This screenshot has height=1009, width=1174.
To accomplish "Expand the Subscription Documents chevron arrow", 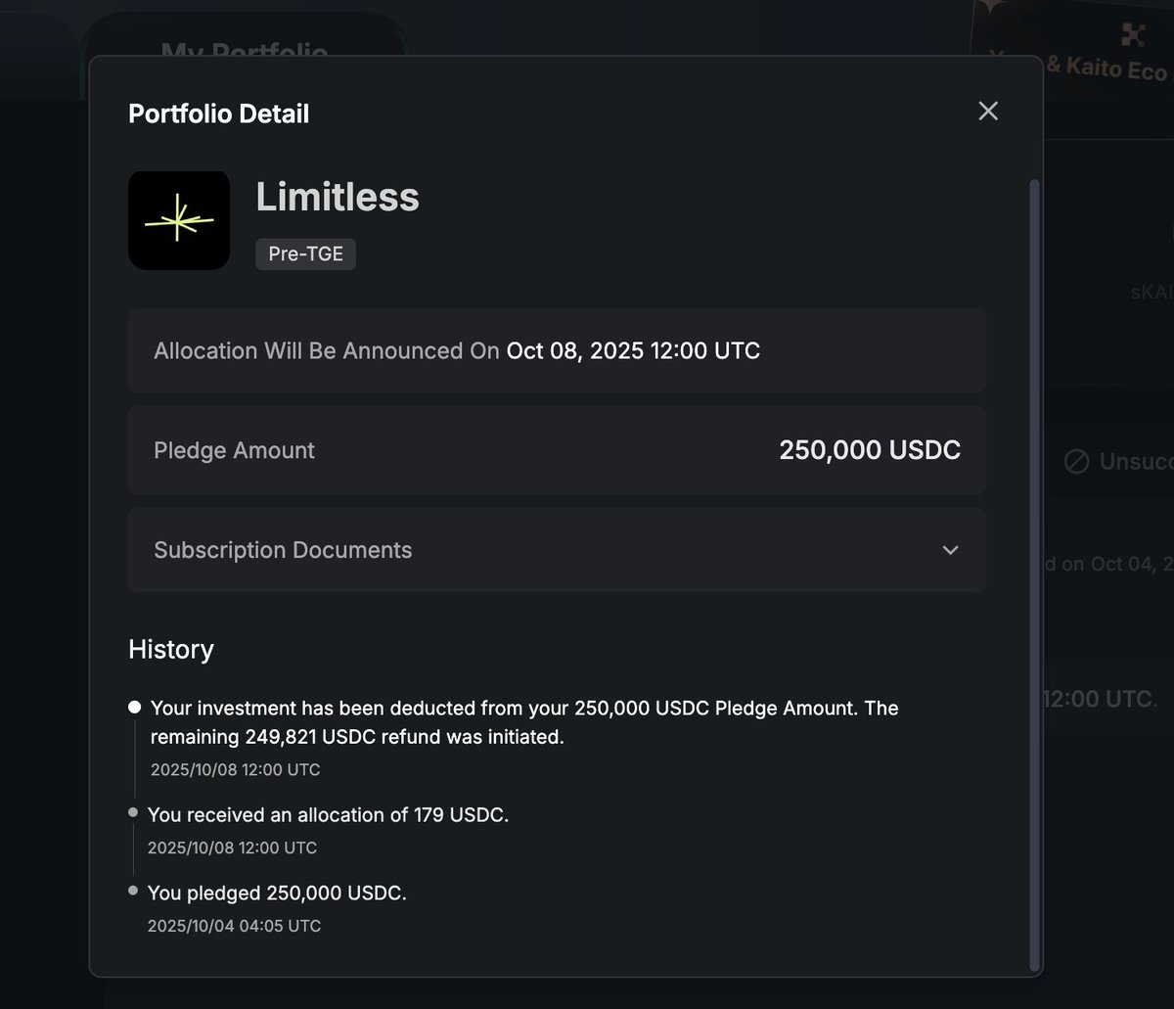I will point(950,550).
